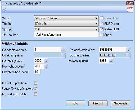
Task: Open lookup for Rok vyhodnocení
Action: pos(46,66)
